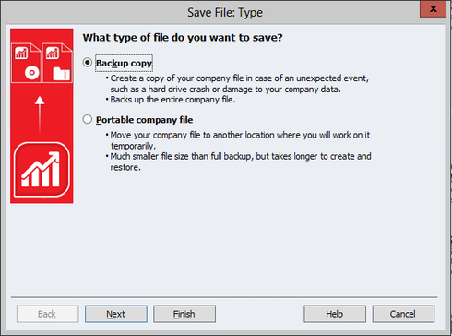Viewport: 452px width, 336px height.
Task: Click the 'Much smaller file size' description
Action: (x=241, y=162)
